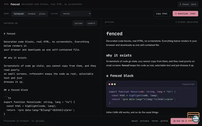The height and width of the screenshot is (126, 202).
Task: Click the red dot in code block header
Action: click(x=109, y=84)
